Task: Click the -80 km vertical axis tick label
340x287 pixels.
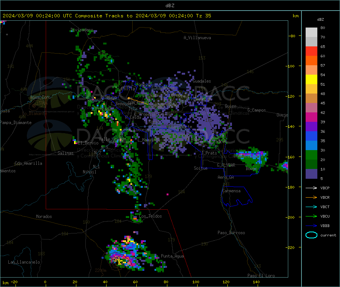Action: click(292, 36)
